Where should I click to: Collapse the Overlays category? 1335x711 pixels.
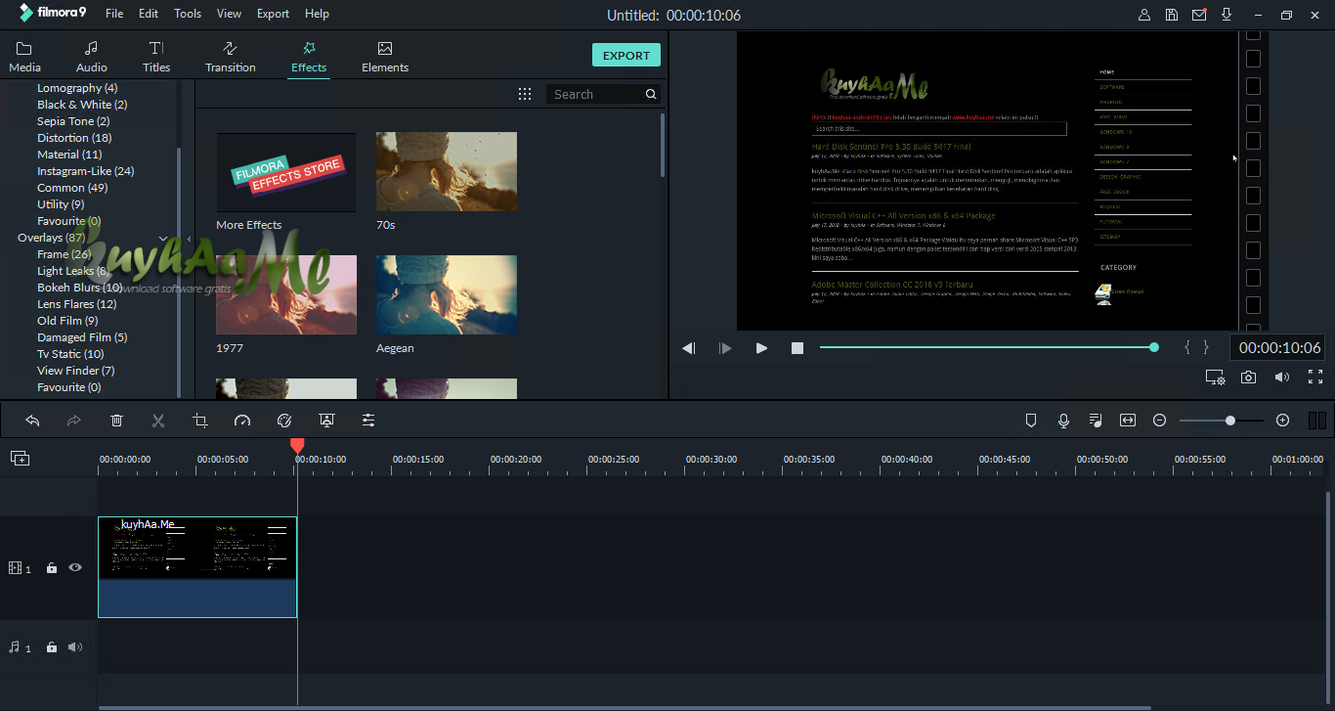tap(162, 239)
